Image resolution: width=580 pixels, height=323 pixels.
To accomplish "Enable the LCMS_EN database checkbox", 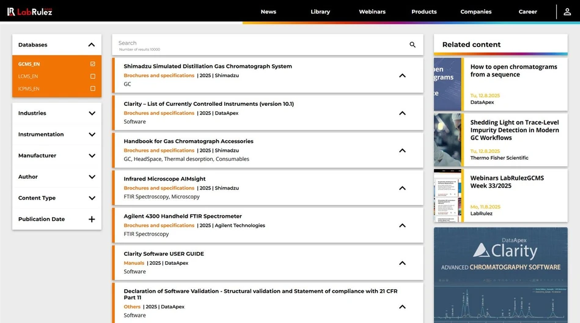I will [93, 76].
